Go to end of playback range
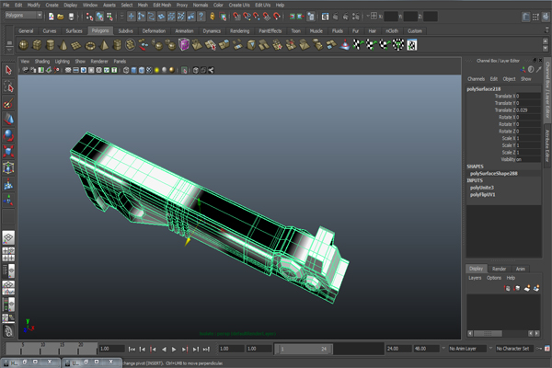552x368 pixels. pyautogui.click(x=206, y=350)
